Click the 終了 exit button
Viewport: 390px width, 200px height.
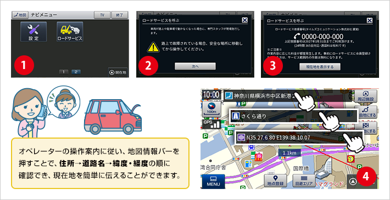pyautogui.click(x=120, y=15)
